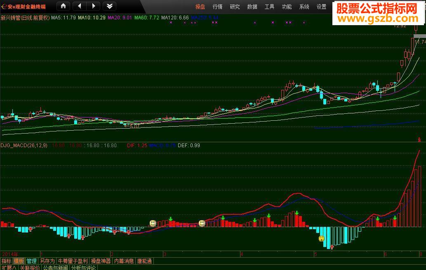Click the DIF: 1.25 value
The width and height of the screenshot is (426, 270).
pyautogui.click(x=137, y=146)
